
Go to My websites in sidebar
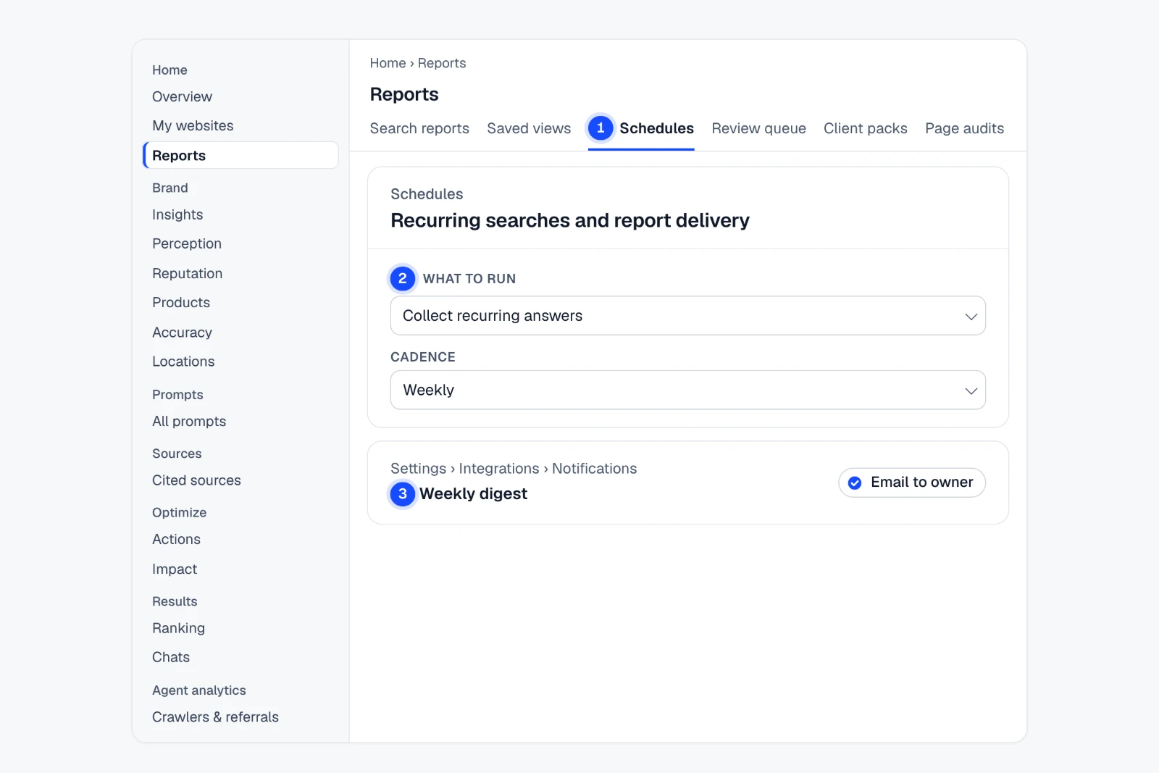[x=193, y=125]
